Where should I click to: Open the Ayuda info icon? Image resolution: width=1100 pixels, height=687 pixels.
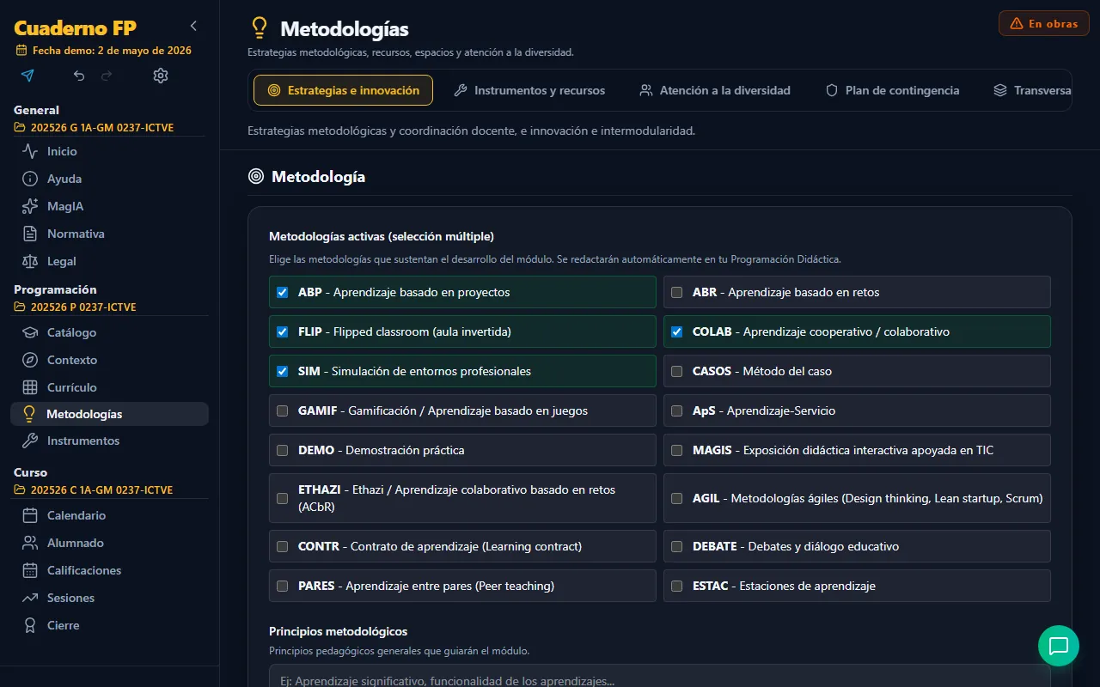pos(30,179)
